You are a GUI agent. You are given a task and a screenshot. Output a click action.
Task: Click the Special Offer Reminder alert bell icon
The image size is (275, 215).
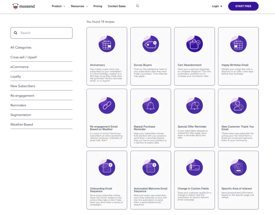pos(194,105)
